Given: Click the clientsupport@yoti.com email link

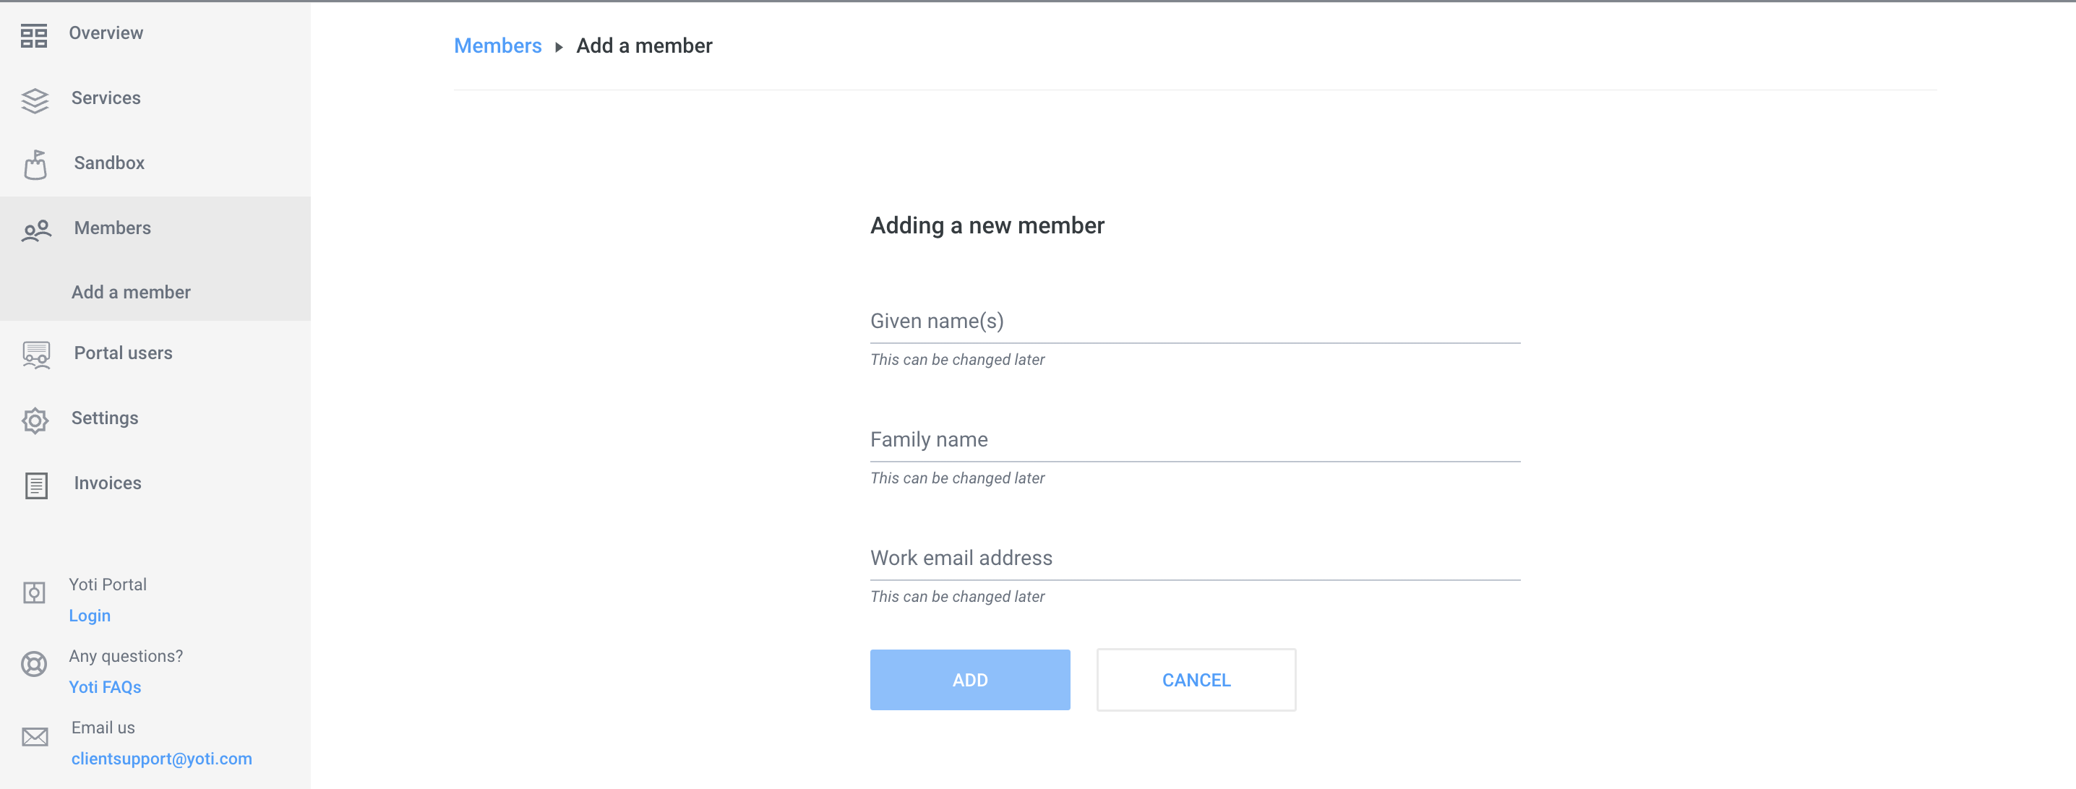Looking at the screenshot, I should coord(162,759).
